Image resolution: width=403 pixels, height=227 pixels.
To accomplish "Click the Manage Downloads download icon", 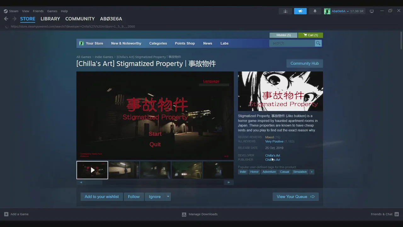I will (x=184, y=214).
